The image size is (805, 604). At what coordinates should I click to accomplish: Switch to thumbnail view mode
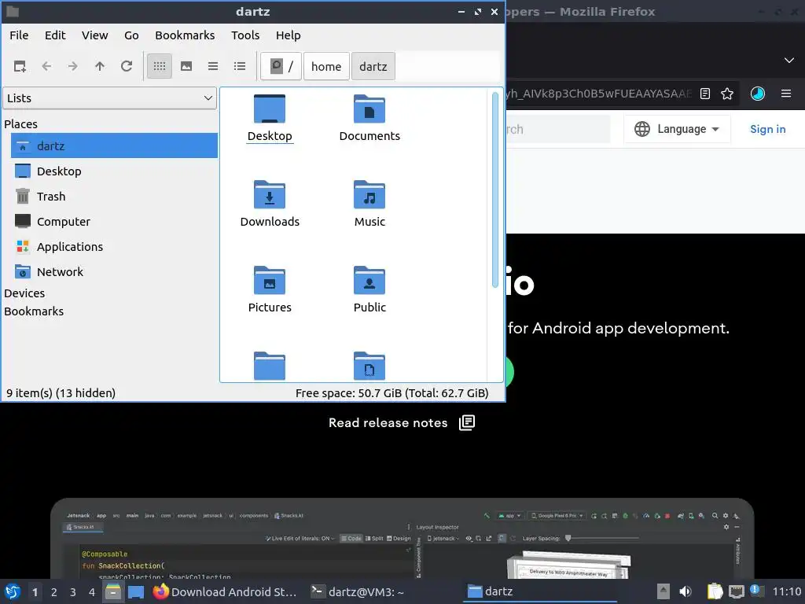click(x=186, y=66)
